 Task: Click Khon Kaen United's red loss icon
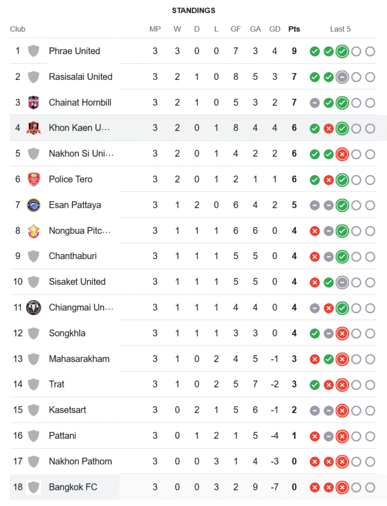pyautogui.click(x=328, y=129)
